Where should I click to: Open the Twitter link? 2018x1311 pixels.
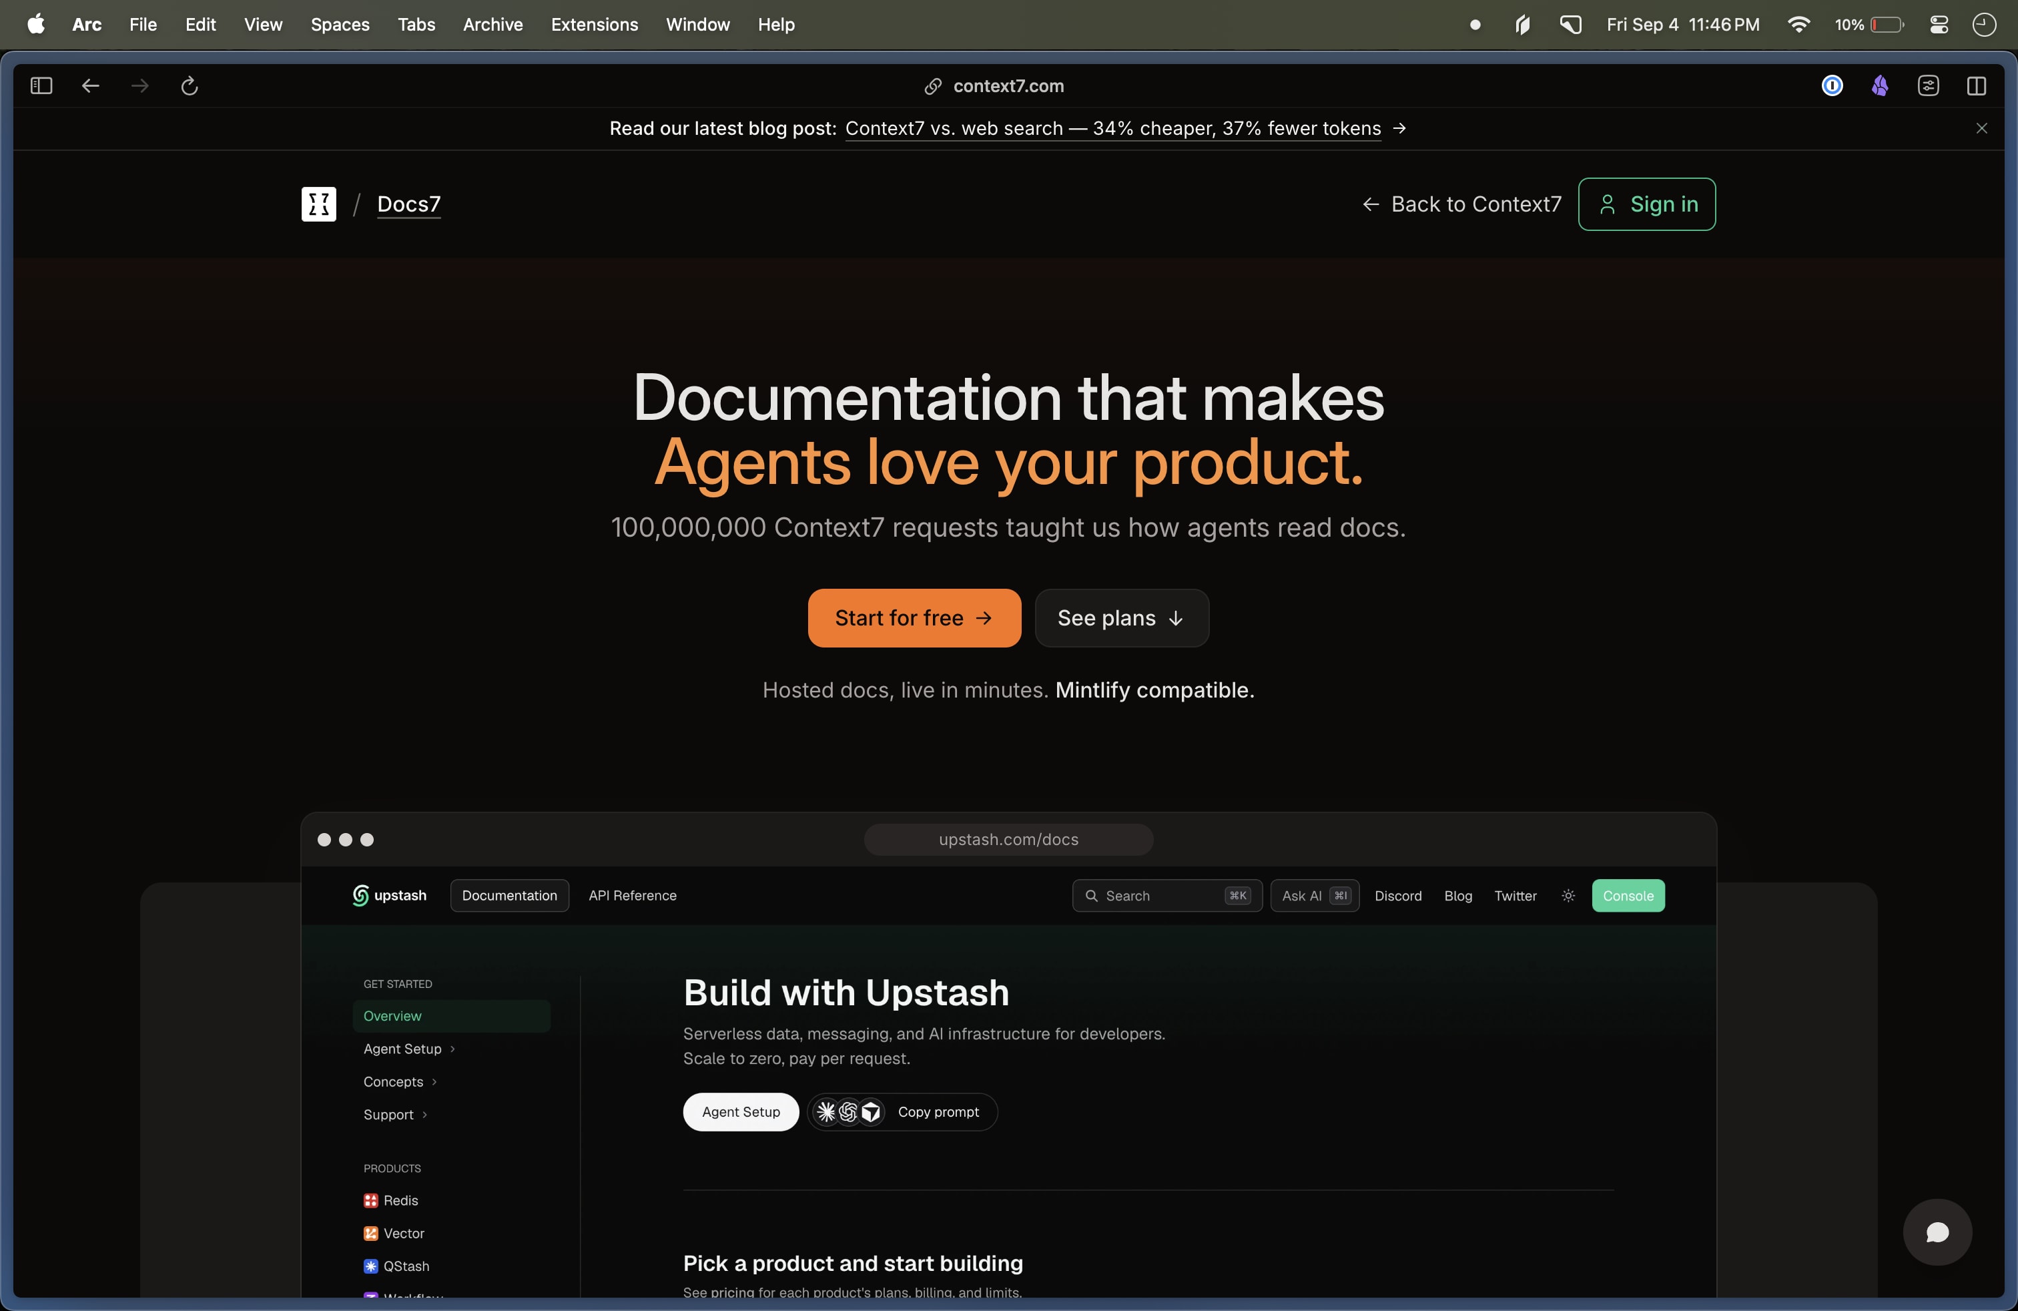click(1516, 896)
